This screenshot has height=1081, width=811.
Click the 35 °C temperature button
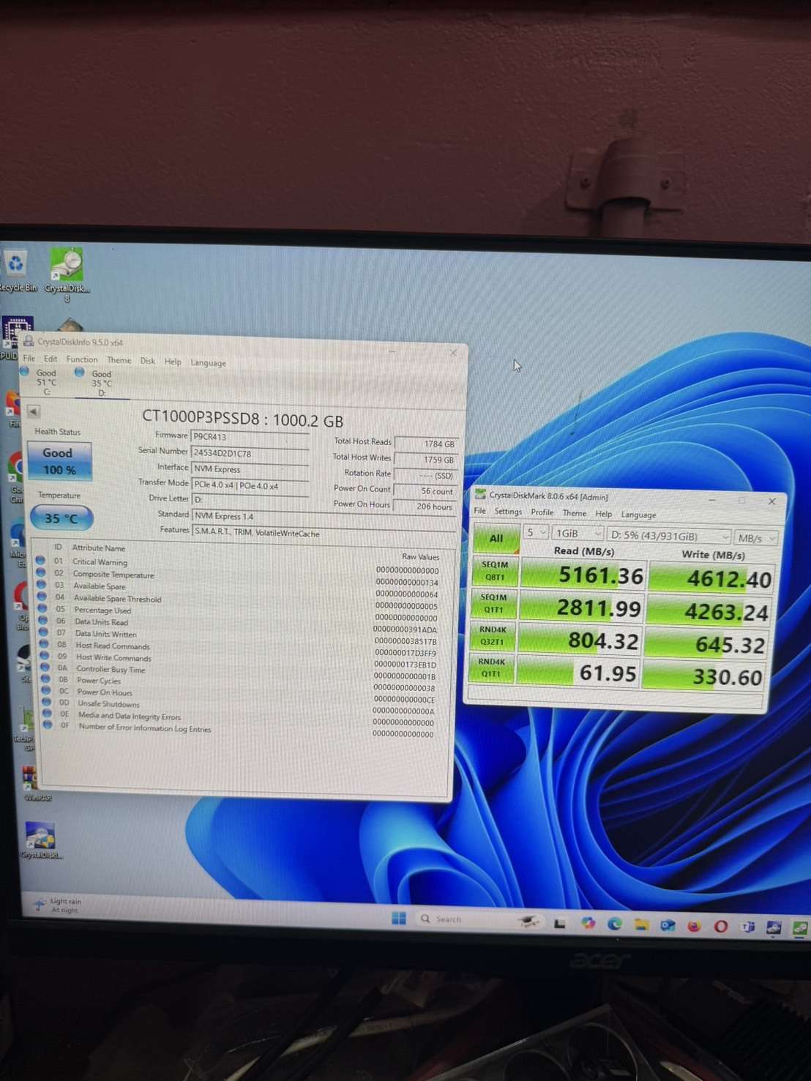[61, 518]
